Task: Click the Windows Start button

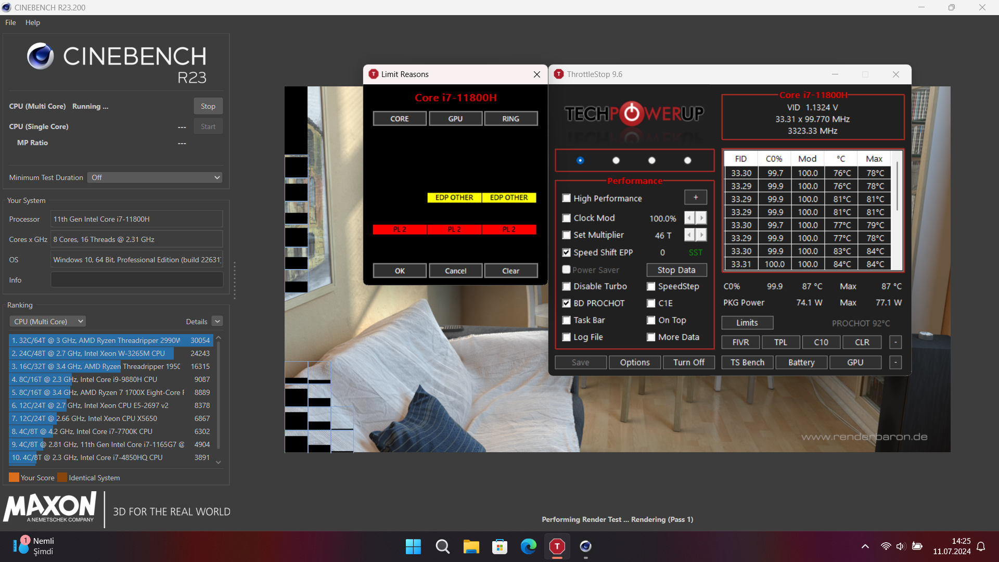Action: (x=413, y=546)
